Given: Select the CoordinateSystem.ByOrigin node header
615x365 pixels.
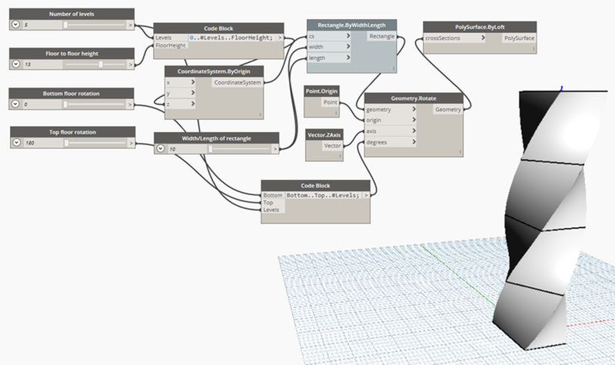Looking at the screenshot, I should tap(214, 71).
